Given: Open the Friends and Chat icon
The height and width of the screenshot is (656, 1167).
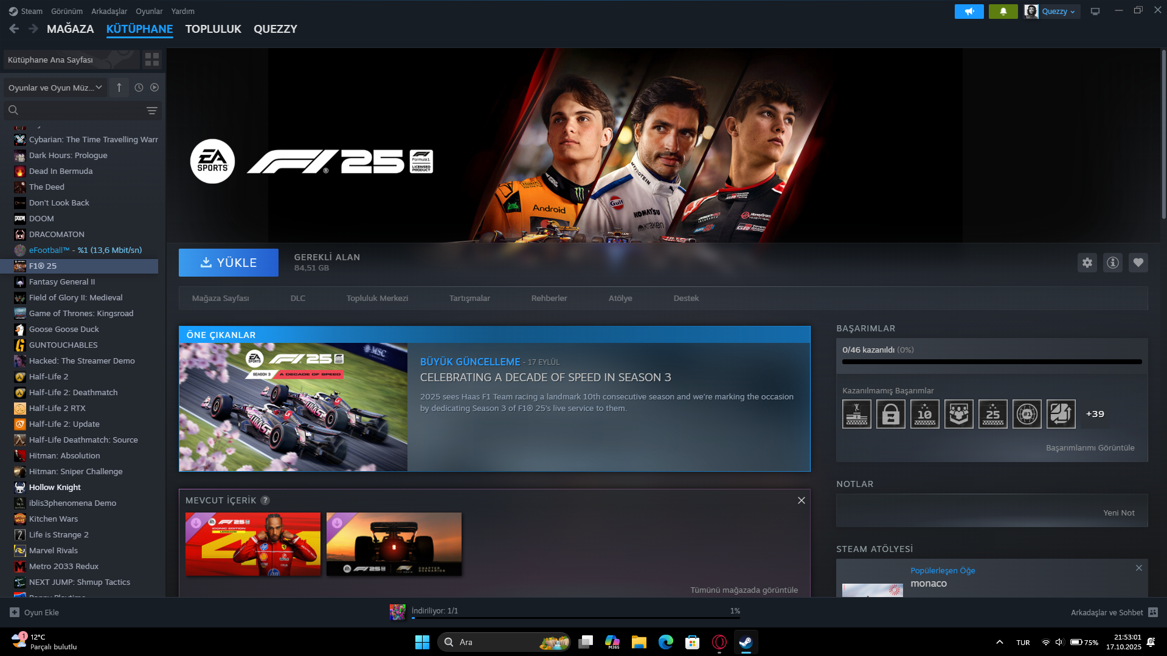Looking at the screenshot, I should pyautogui.click(x=1153, y=612).
